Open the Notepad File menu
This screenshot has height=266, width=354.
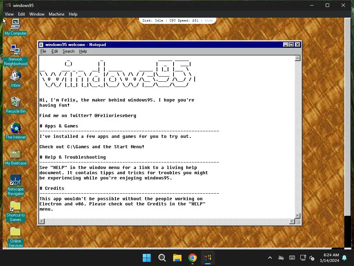click(43, 51)
